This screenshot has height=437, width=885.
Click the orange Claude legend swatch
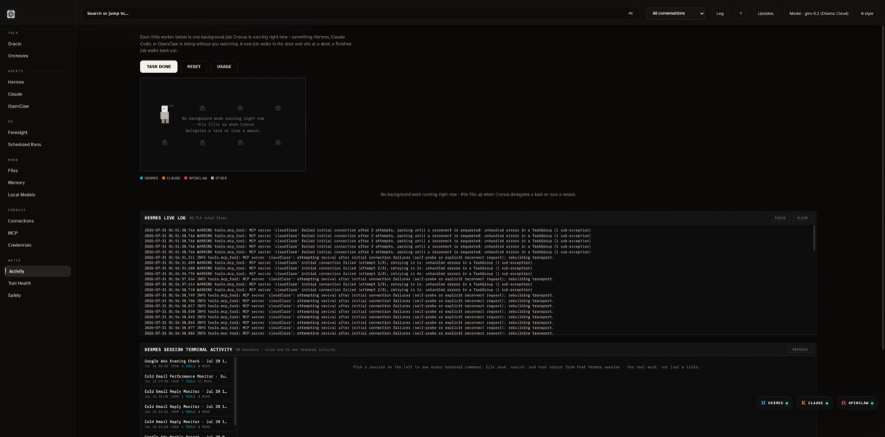click(164, 178)
